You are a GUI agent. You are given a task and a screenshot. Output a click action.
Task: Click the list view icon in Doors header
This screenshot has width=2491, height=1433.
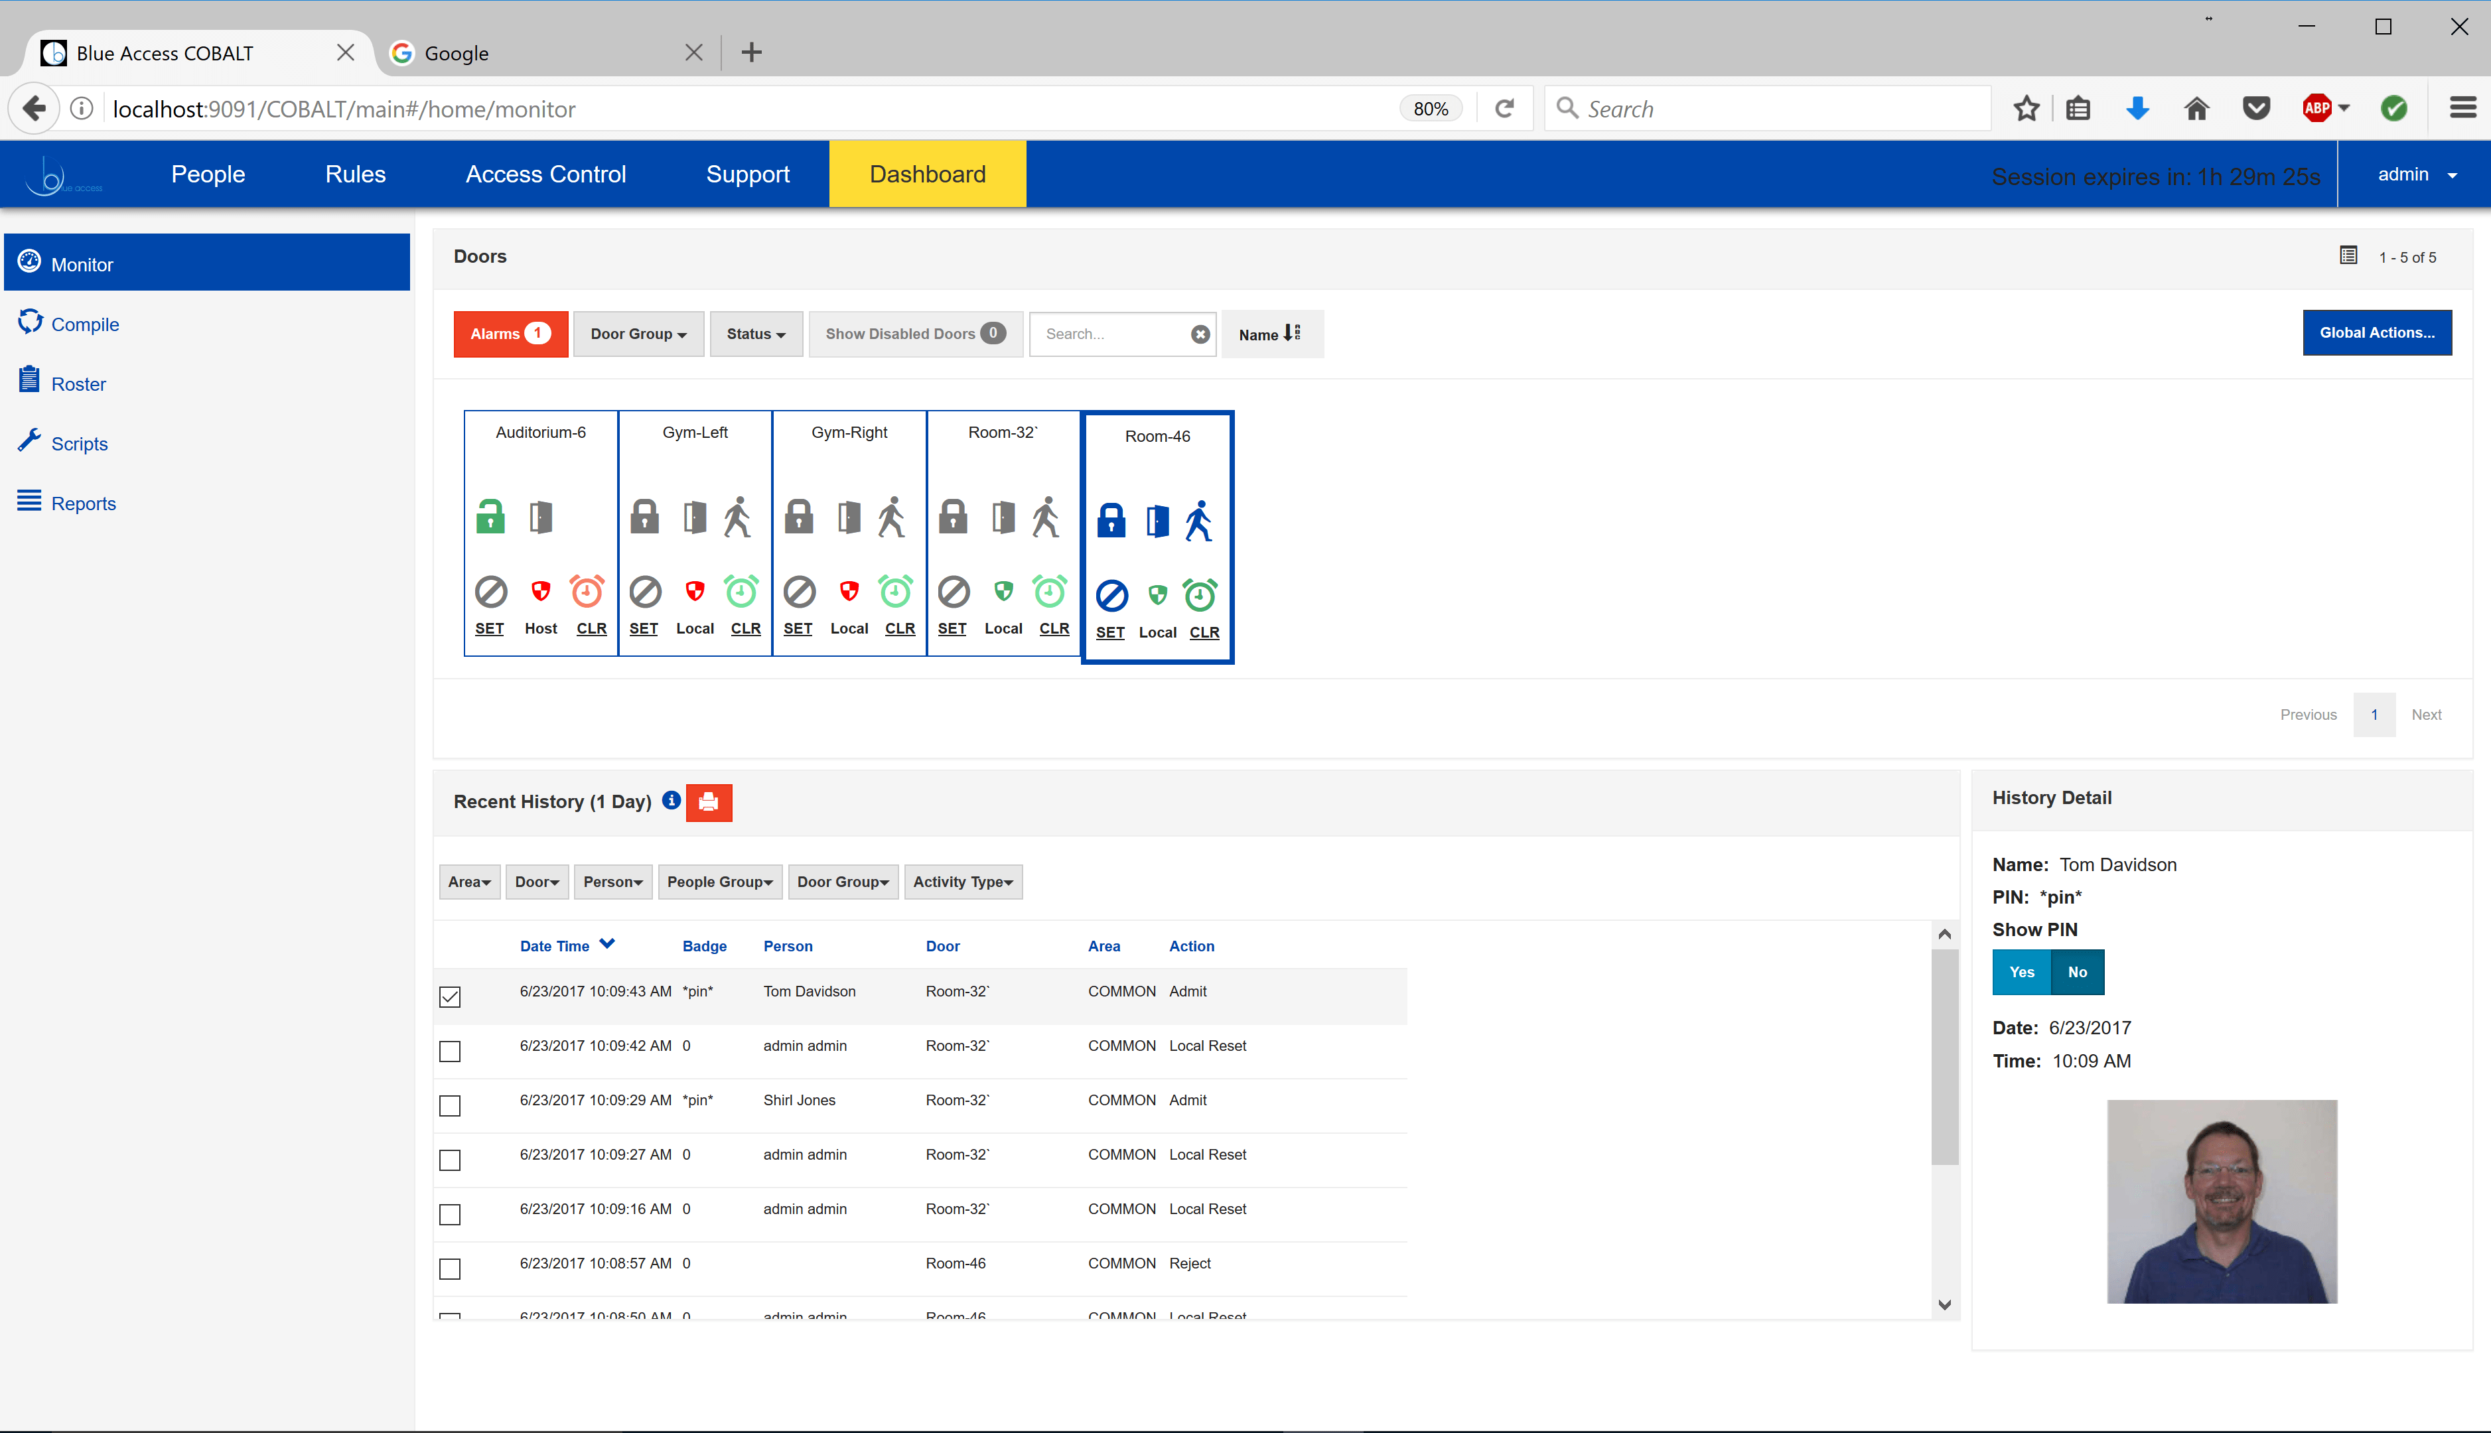tap(2348, 256)
